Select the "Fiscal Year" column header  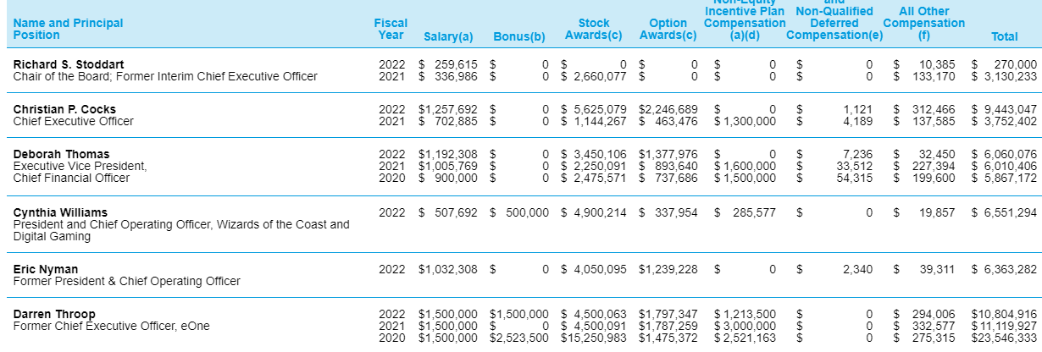click(x=391, y=29)
